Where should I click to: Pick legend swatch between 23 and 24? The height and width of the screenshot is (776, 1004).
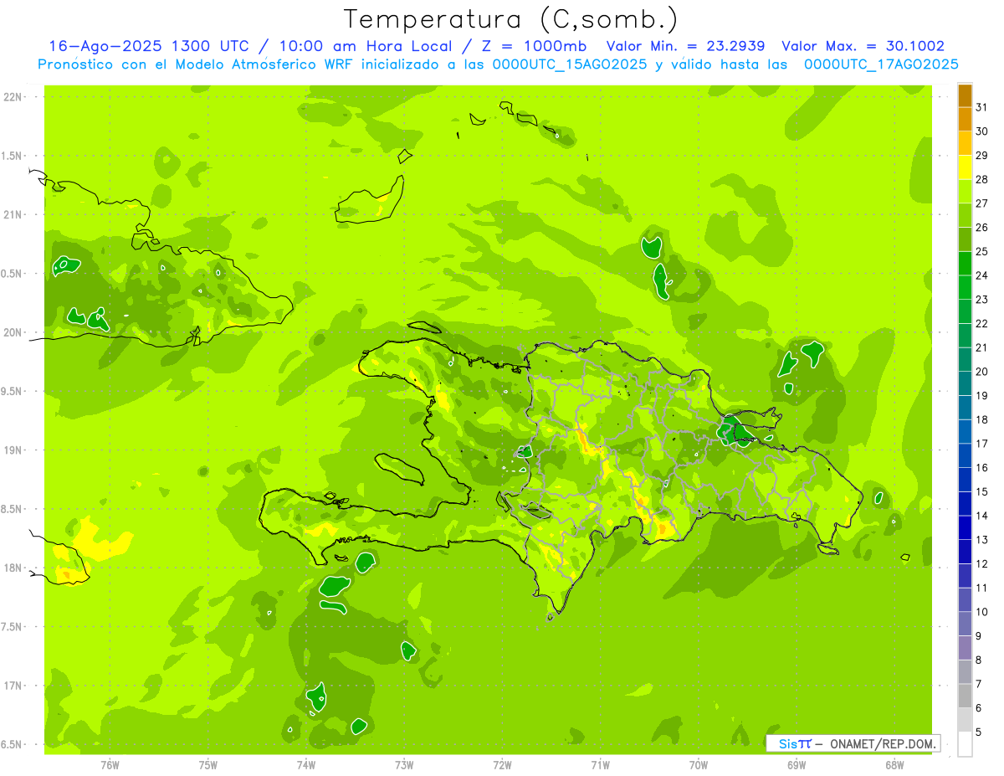[965, 288]
